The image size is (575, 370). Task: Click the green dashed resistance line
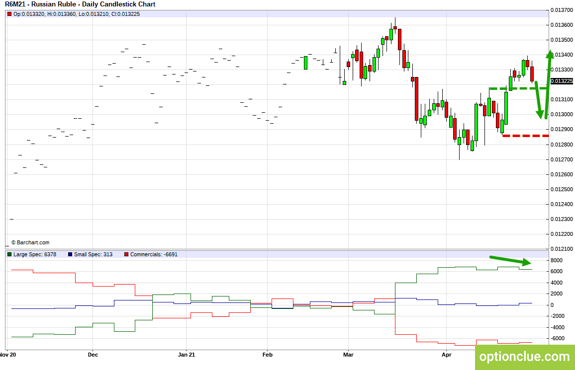coord(519,88)
